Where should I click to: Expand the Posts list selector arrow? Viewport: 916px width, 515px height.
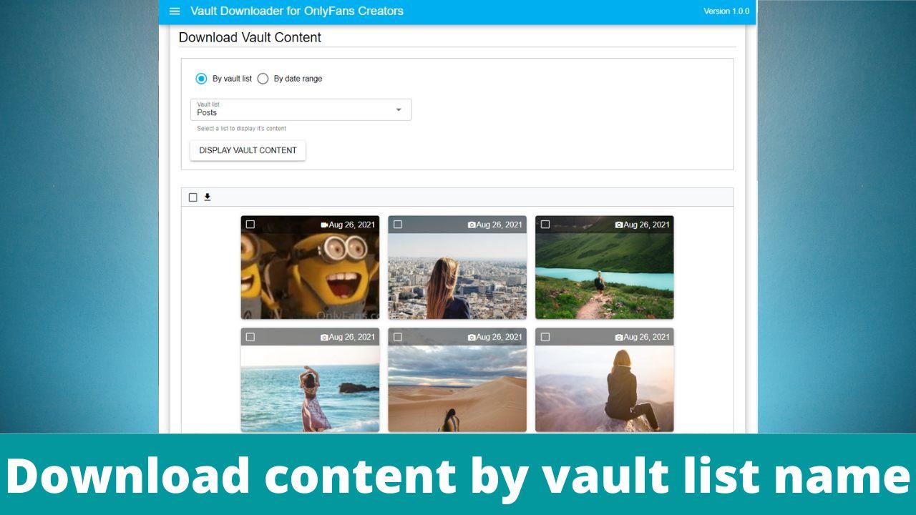click(x=399, y=109)
